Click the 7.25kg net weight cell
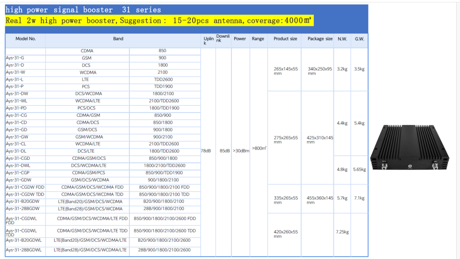Image resolution: width=460 pixels, height=259 pixels. click(342, 232)
